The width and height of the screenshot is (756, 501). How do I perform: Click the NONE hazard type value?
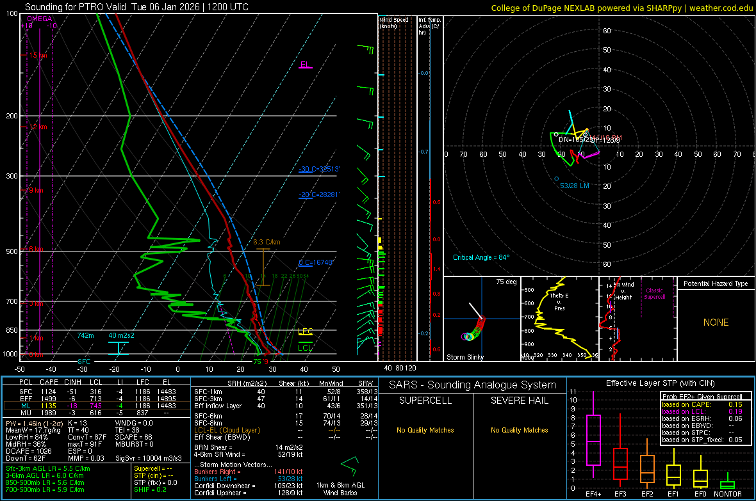pyautogui.click(x=716, y=322)
